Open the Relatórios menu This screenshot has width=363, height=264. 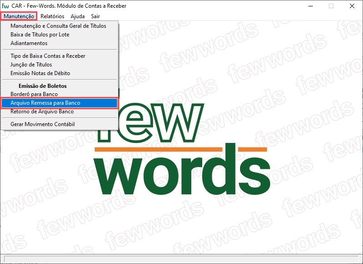coord(52,16)
